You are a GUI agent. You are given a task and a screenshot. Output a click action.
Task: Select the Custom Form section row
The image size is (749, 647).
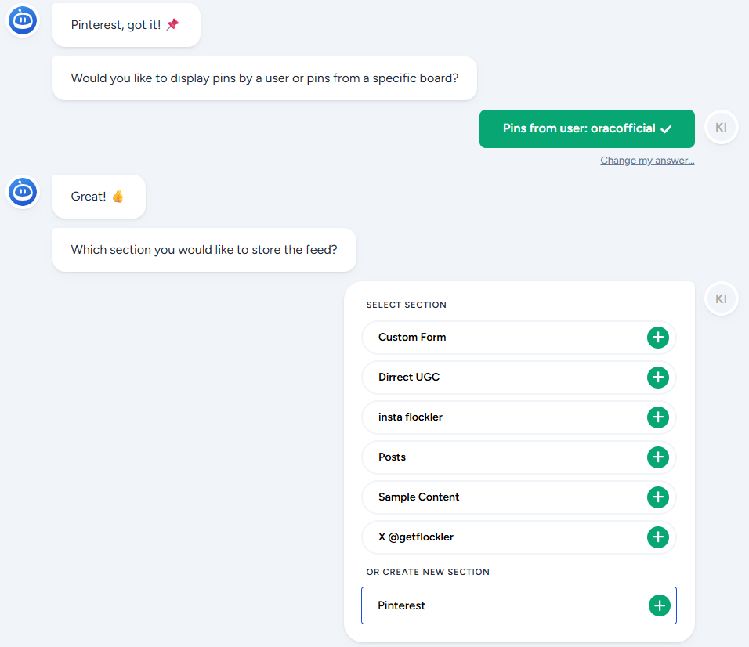[x=412, y=338]
